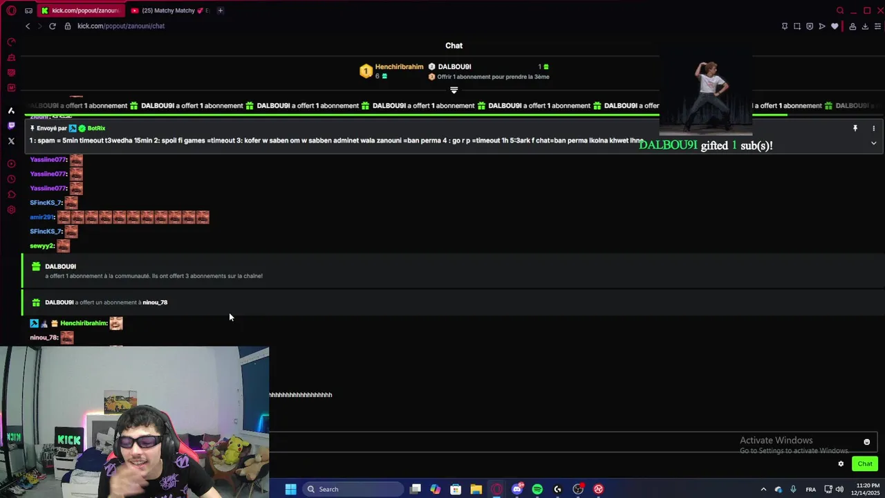Open chat settings gear icon

point(841,464)
